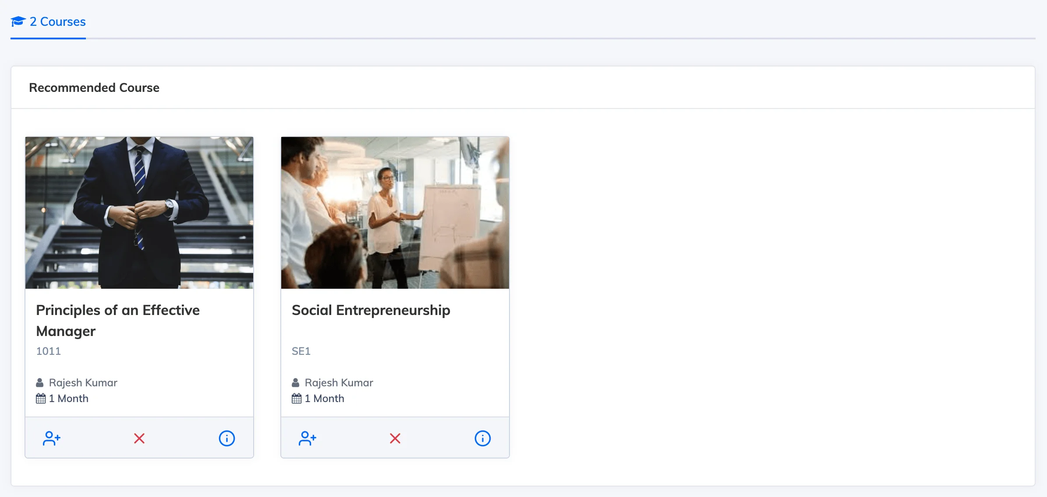Viewport: 1047px width, 497px height.
Task: Select instructor Rajesh Kumar on the 1011 card
Action: pos(83,383)
